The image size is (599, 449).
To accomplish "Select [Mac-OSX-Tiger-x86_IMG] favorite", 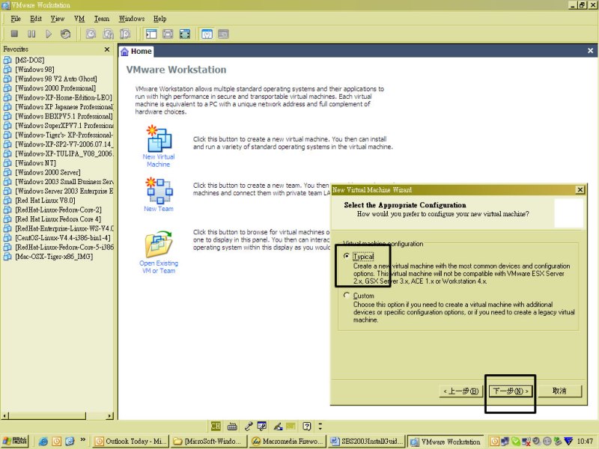I will click(x=54, y=256).
